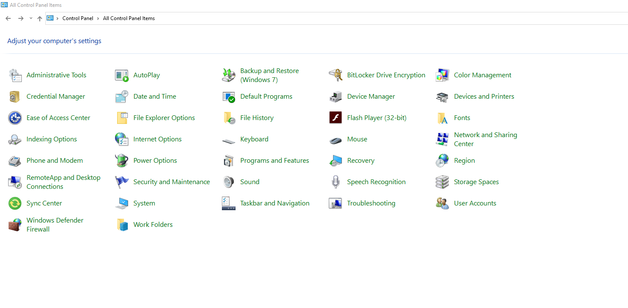
Task: Click the Flash Player (32-bit) icon
Action: [x=336, y=118]
